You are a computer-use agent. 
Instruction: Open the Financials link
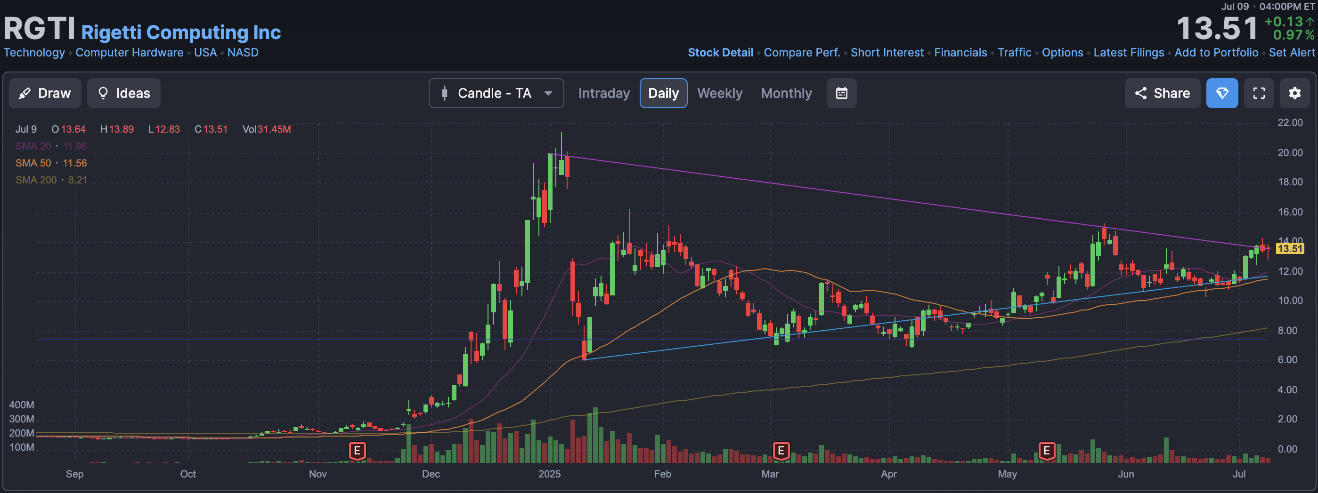(960, 53)
